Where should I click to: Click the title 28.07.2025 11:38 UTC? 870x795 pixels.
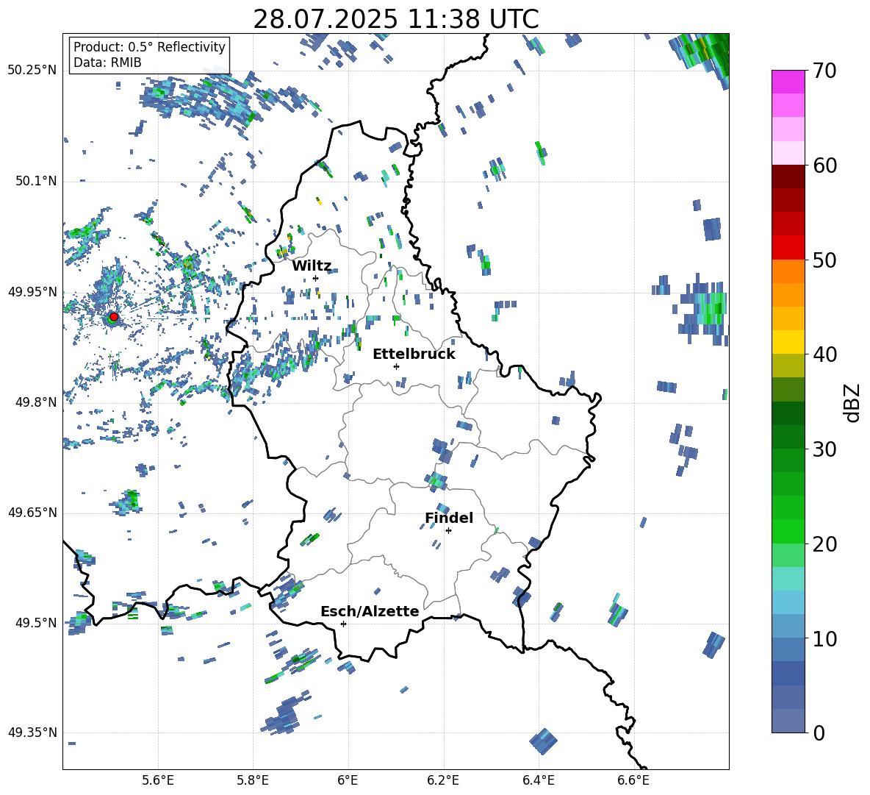coord(396,19)
